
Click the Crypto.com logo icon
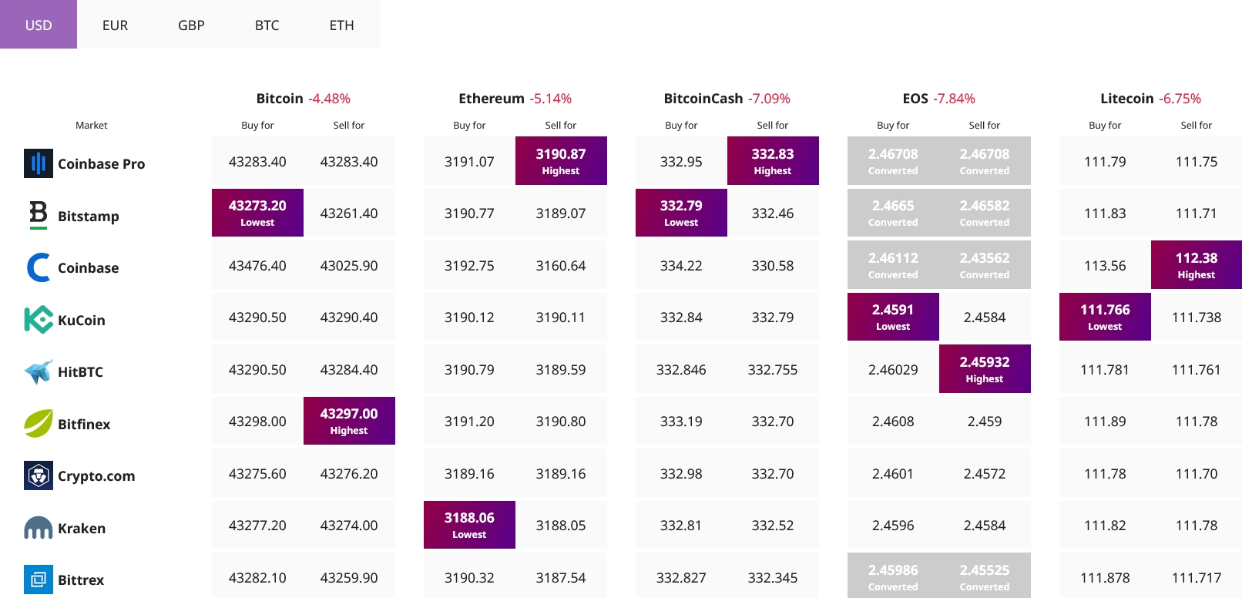[39, 475]
